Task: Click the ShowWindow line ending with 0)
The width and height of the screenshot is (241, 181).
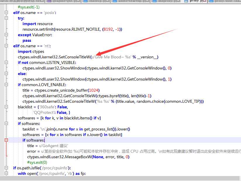Action: coord(97,68)
